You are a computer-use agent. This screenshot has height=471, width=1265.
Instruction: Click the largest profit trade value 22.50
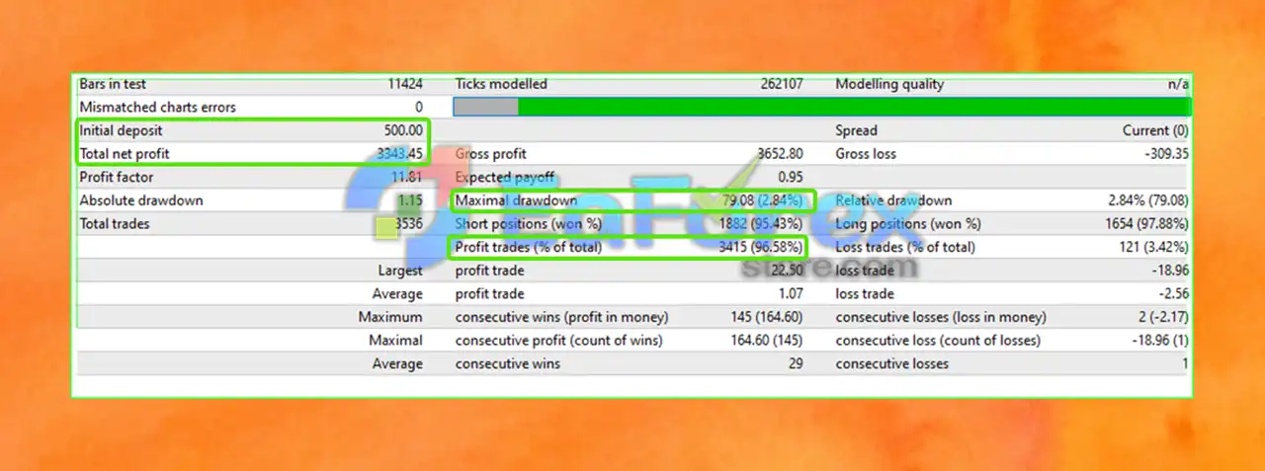tap(787, 271)
